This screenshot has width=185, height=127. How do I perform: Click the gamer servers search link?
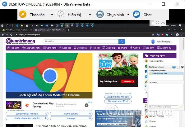71,114
